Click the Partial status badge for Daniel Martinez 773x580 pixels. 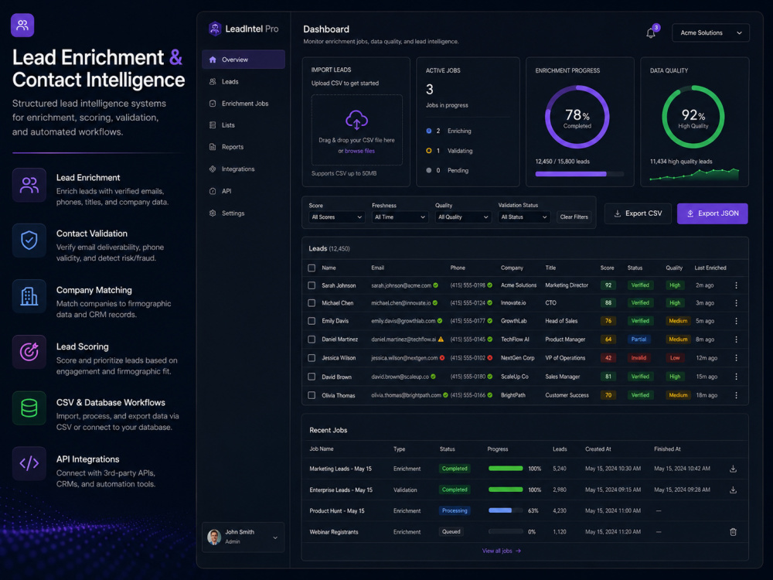tap(639, 339)
